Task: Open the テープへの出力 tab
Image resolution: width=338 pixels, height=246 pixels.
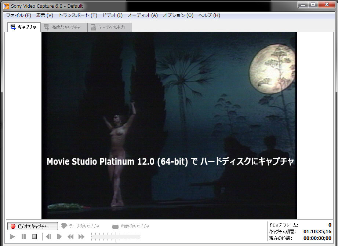Action: tap(110, 27)
